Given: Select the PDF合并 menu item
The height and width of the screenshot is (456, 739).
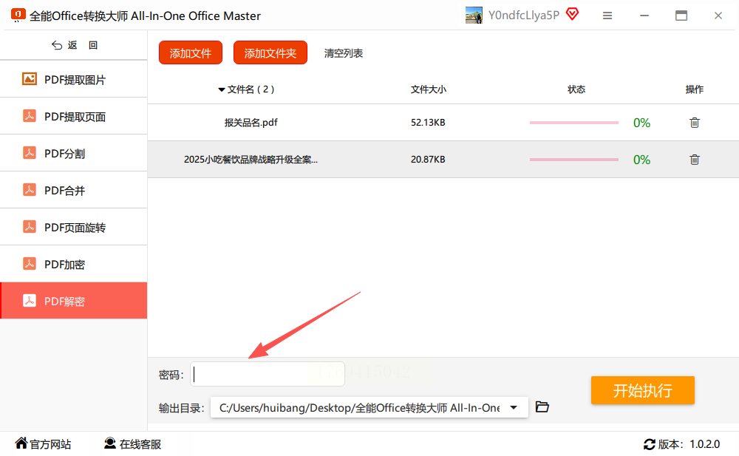Looking at the screenshot, I should (73, 190).
